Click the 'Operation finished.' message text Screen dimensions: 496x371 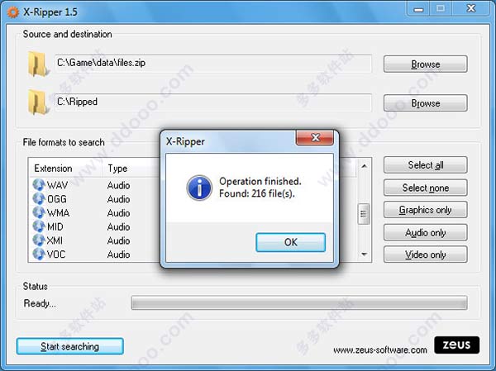coord(260,182)
